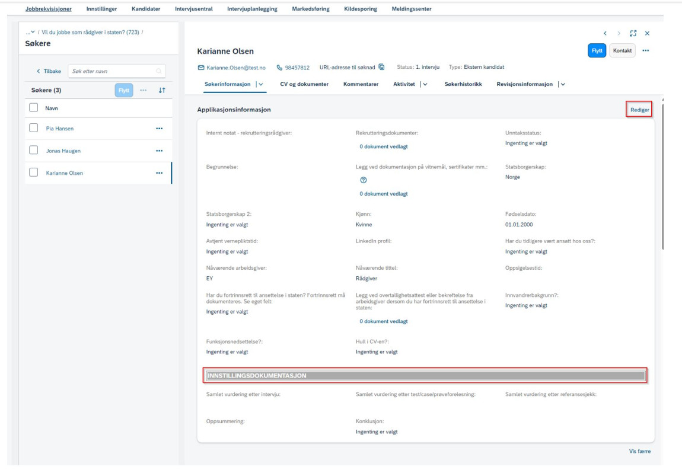Click the blue Flytt button for Karianne
The width and height of the screenshot is (682, 476).
coord(597,50)
